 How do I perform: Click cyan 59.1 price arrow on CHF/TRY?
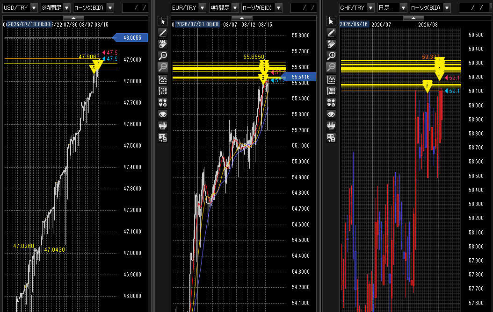coord(452,91)
